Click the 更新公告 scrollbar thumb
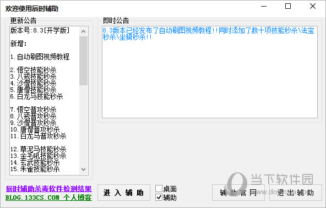The height and width of the screenshot is (208, 326). pyautogui.click(x=83, y=61)
